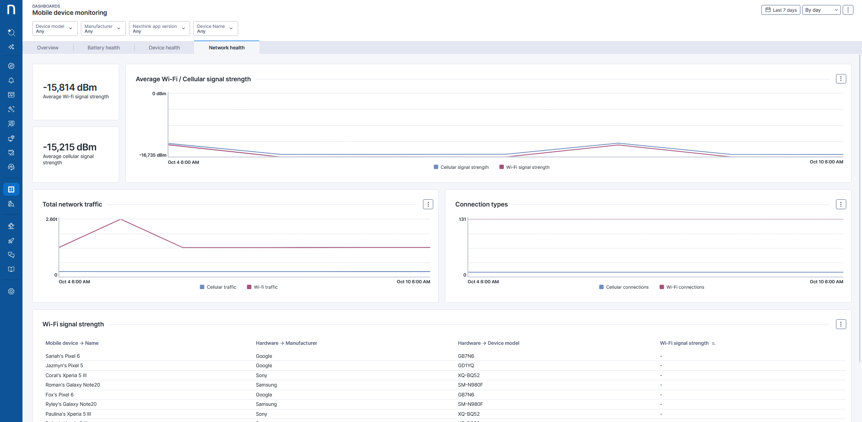This screenshot has width=862, height=422.
Task: Click the Last 7 days button
Action: pyautogui.click(x=781, y=10)
